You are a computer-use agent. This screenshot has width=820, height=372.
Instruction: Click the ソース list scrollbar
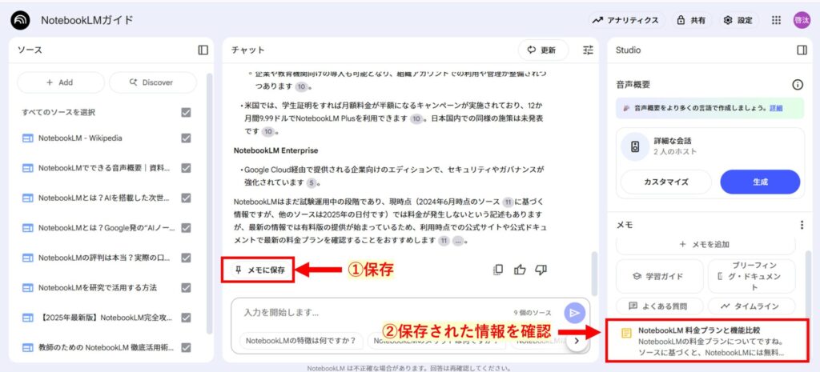[x=210, y=204]
